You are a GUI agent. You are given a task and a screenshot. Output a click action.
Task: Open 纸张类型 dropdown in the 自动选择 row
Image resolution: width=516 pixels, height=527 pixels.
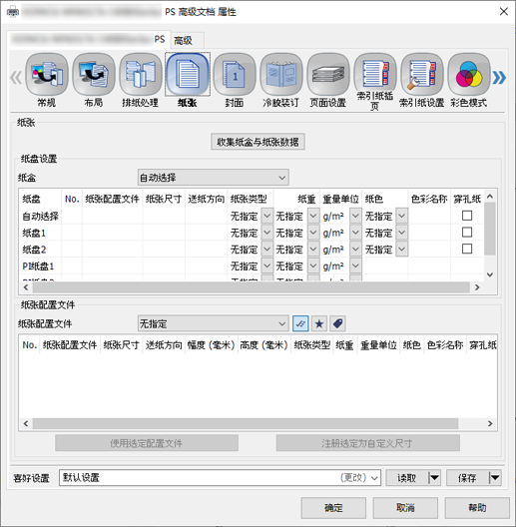[x=267, y=216]
